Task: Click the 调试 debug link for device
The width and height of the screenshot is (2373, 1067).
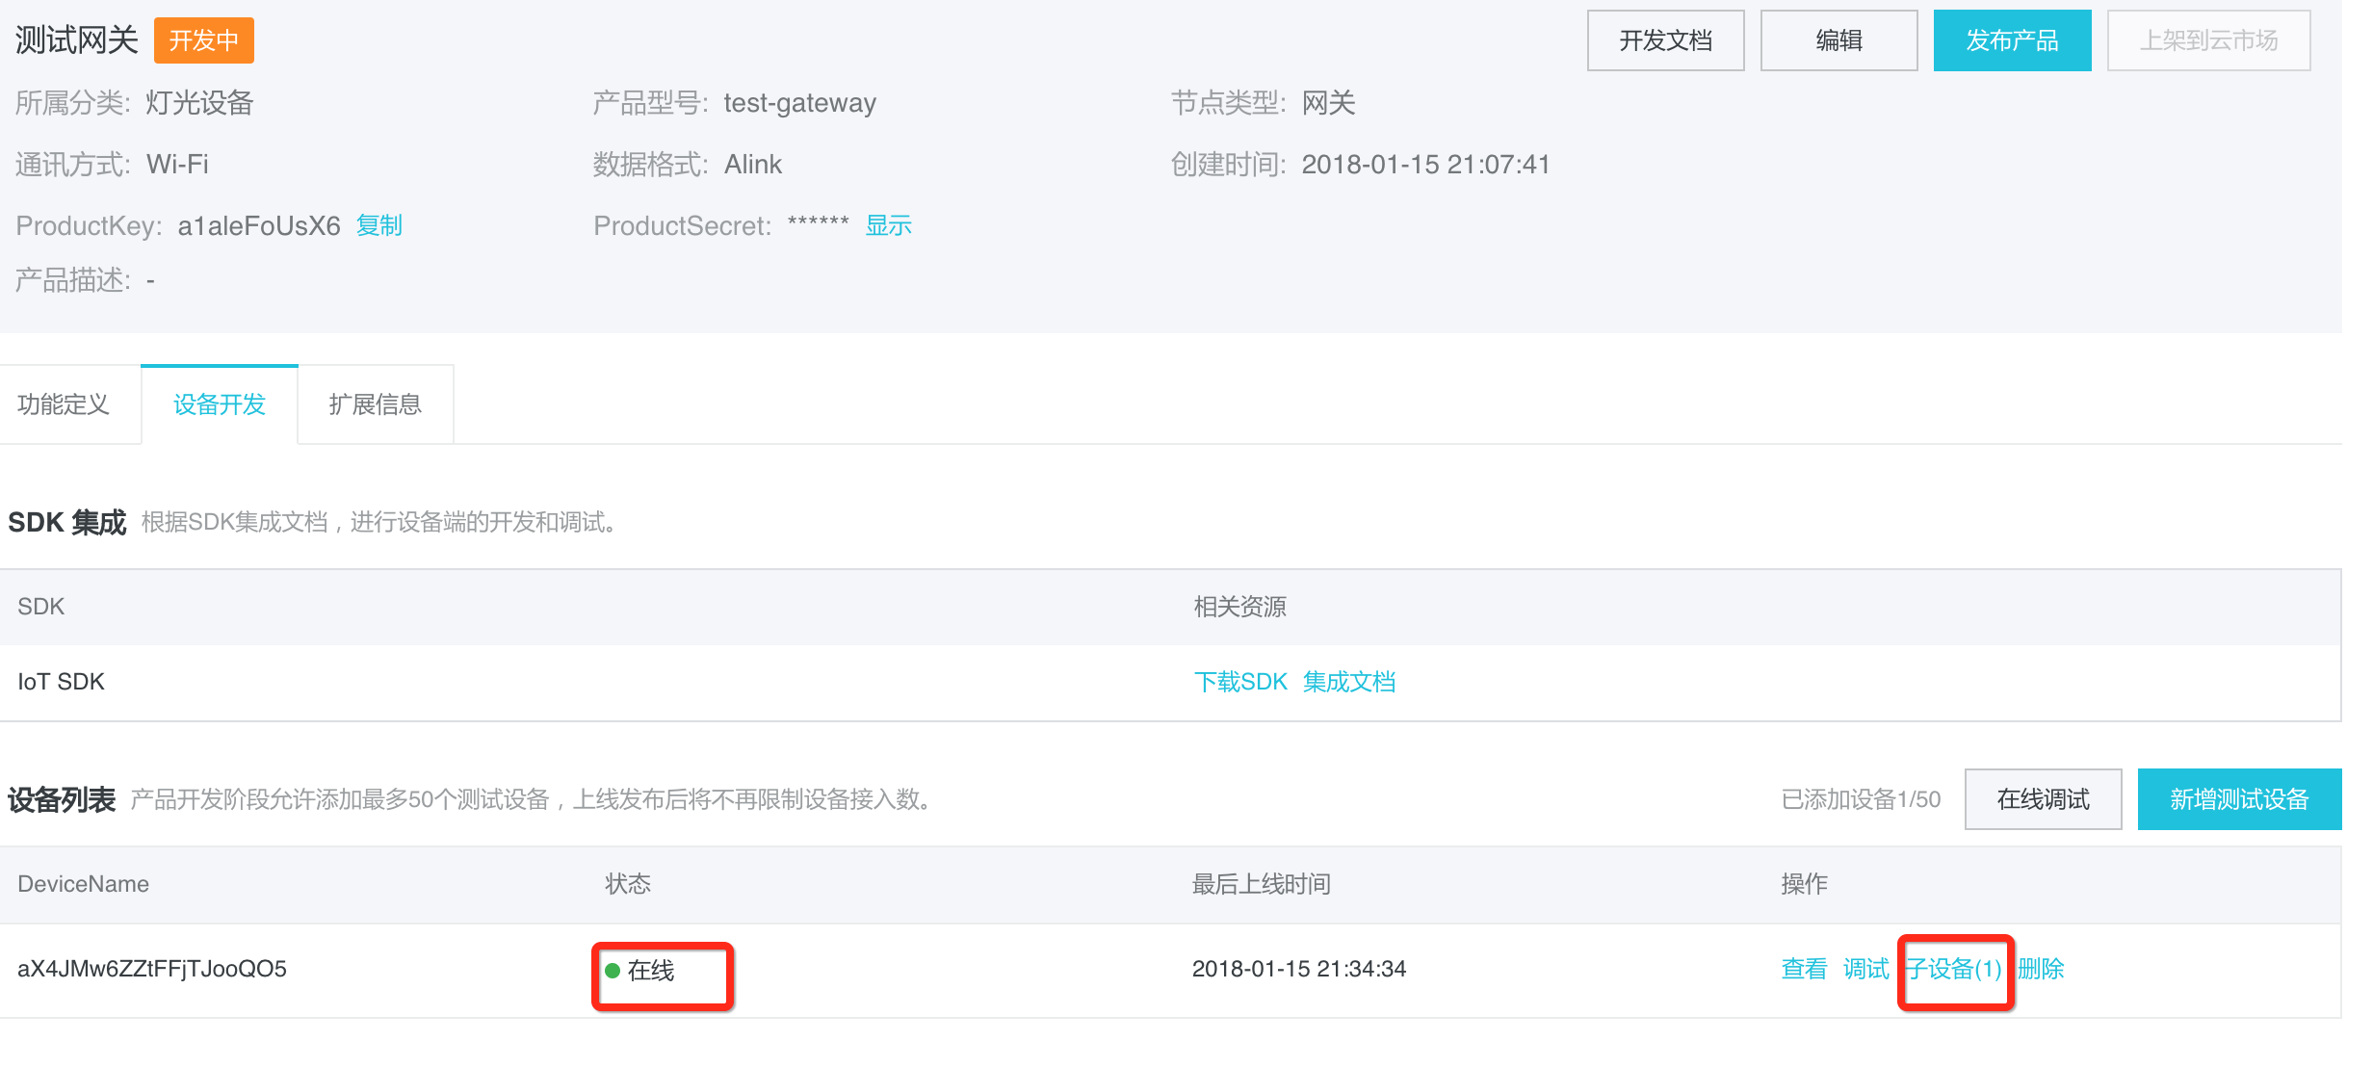Action: click(x=1865, y=969)
